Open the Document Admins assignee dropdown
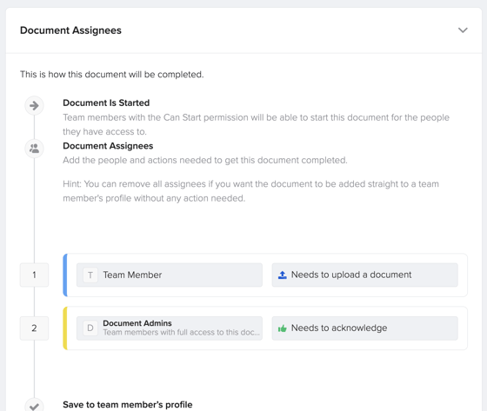Screen dimensions: 487x411 (170, 328)
